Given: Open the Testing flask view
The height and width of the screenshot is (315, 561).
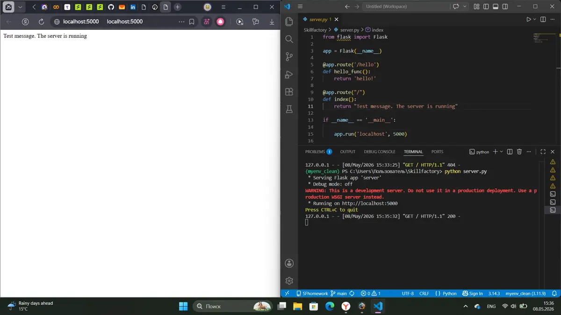Looking at the screenshot, I should tap(289, 109).
